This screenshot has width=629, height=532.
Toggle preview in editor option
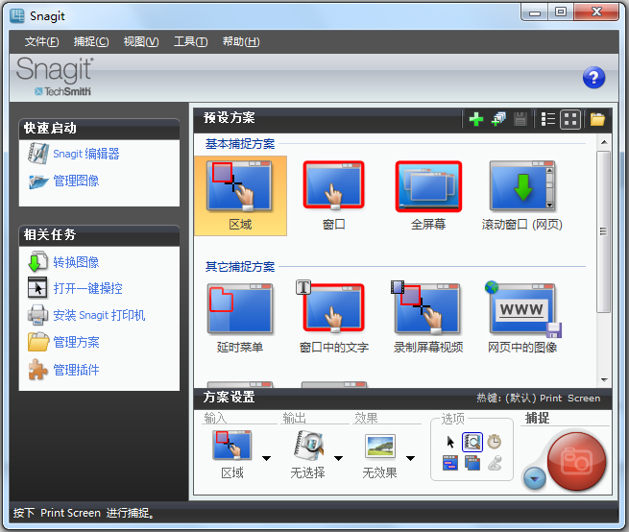[x=472, y=443]
